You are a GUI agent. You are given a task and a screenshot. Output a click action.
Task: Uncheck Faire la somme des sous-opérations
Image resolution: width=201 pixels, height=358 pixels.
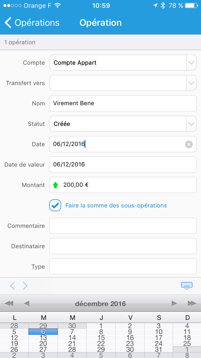55,205
